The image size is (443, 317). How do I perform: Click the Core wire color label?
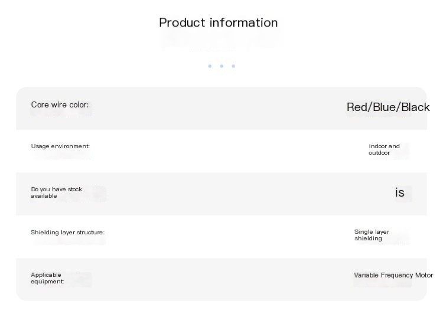60,104
